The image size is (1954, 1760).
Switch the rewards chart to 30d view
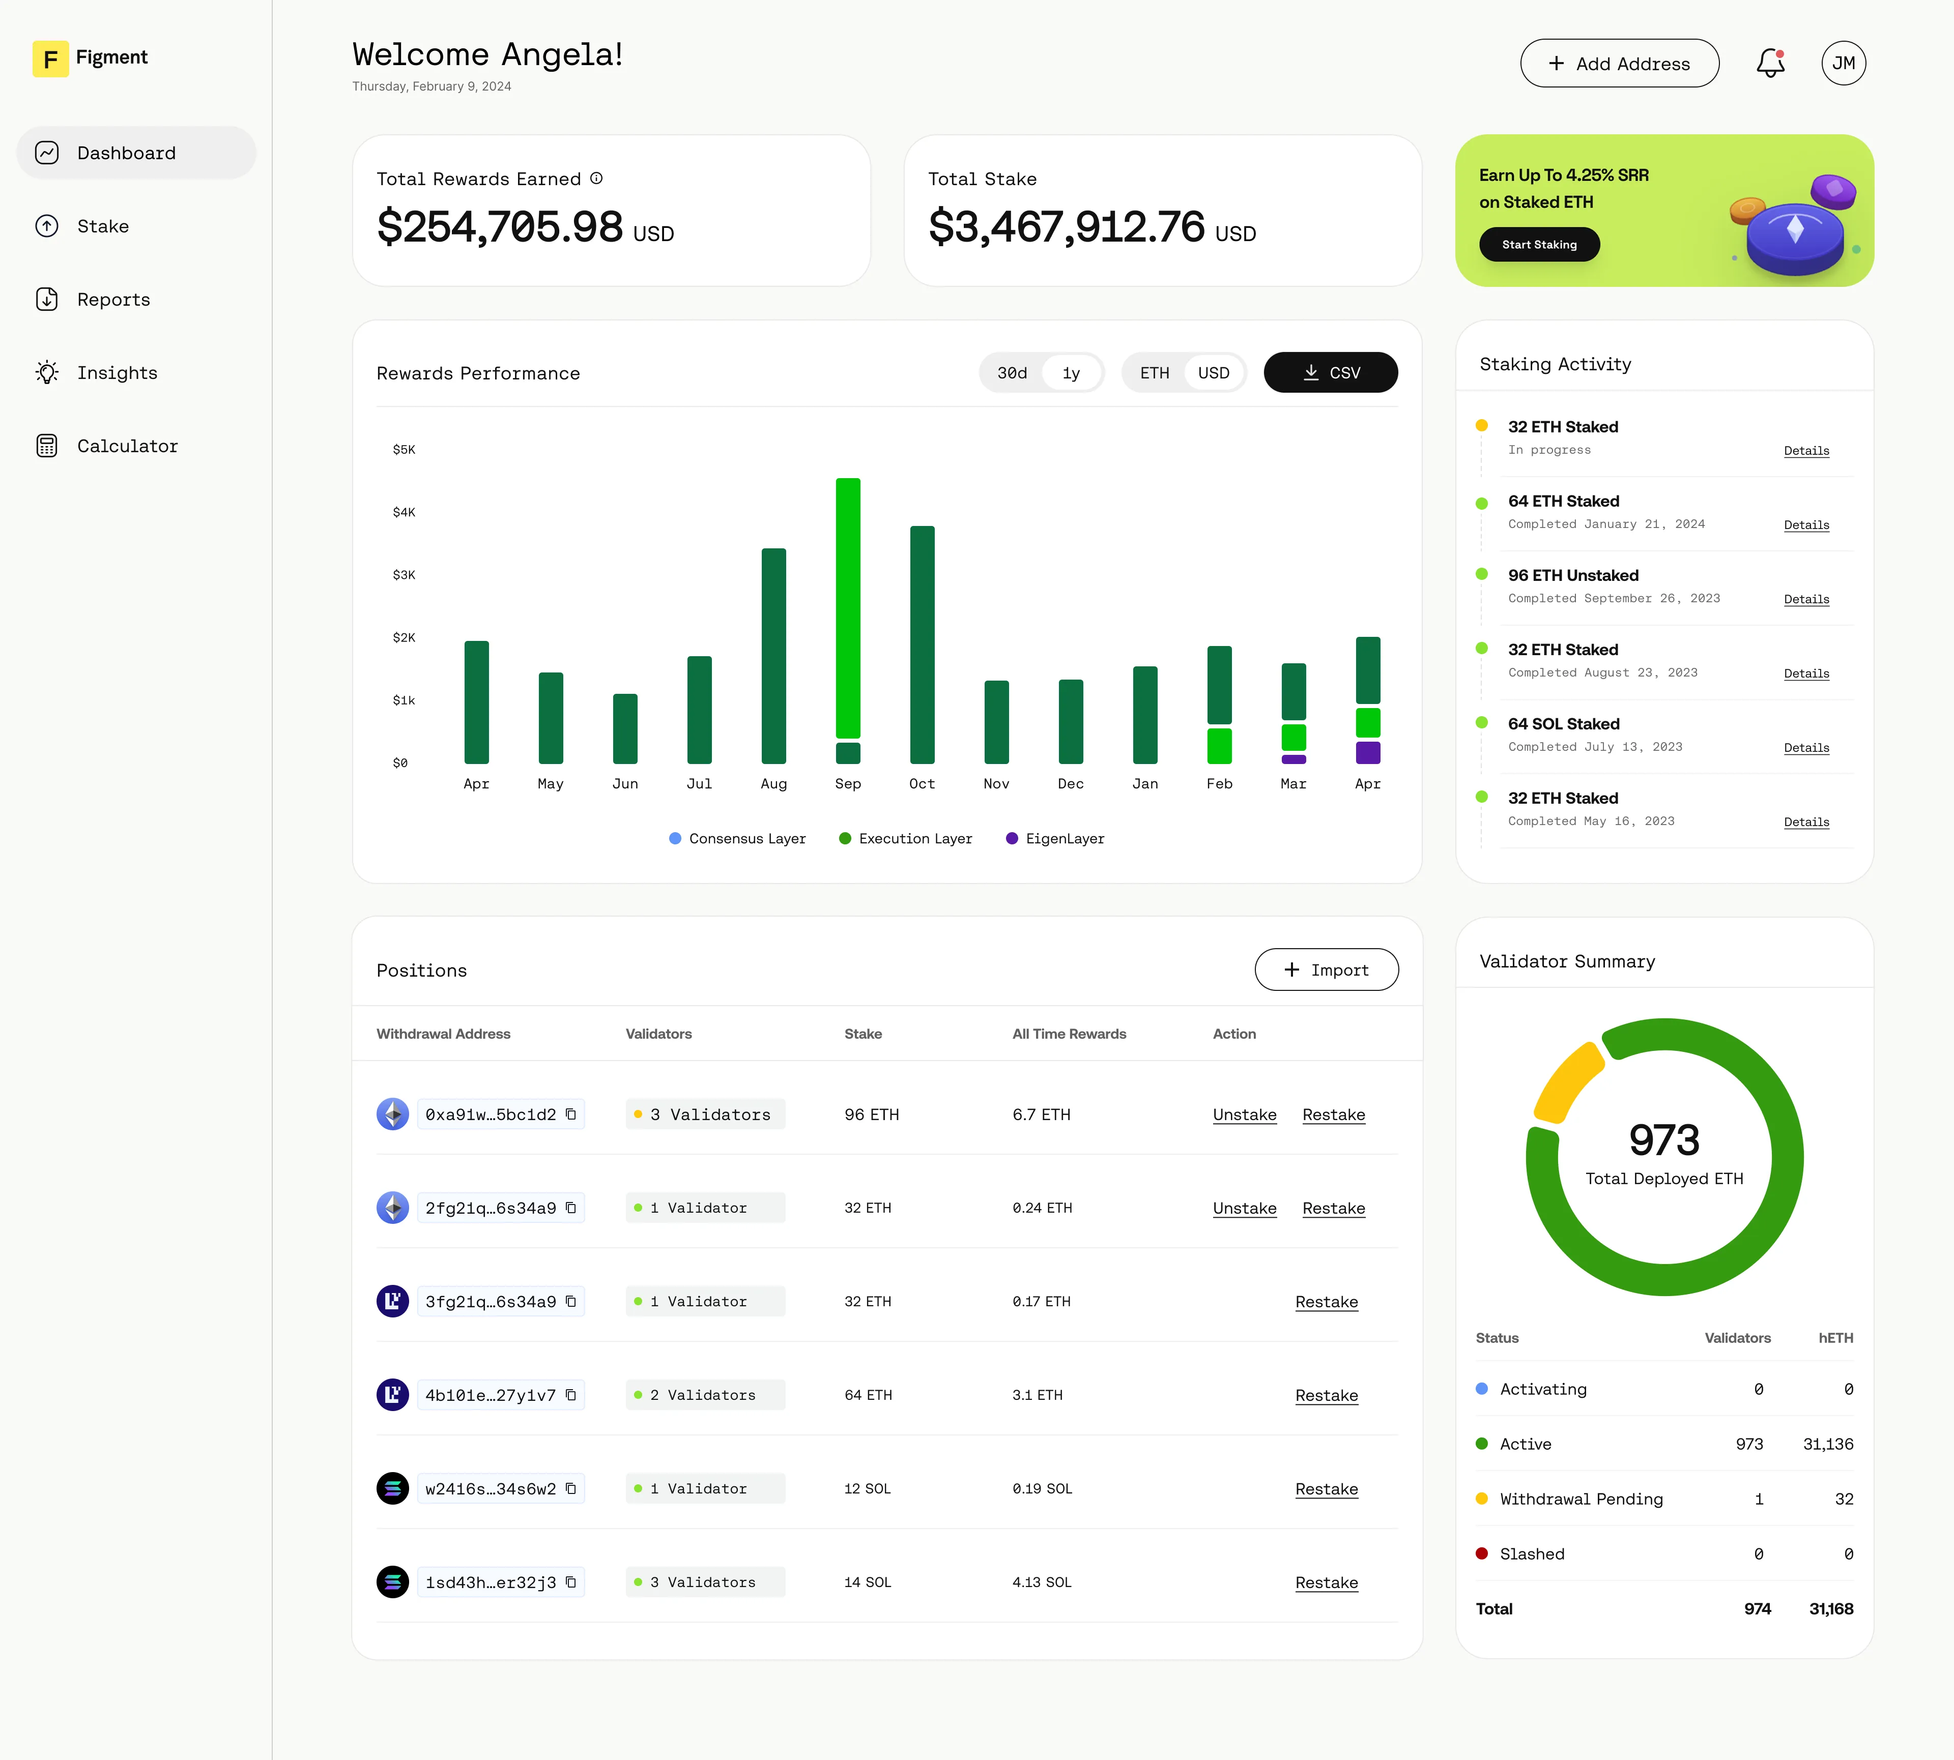tap(1011, 372)
